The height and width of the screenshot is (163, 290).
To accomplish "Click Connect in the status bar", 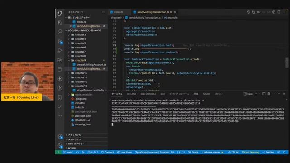I will [108, 152].
